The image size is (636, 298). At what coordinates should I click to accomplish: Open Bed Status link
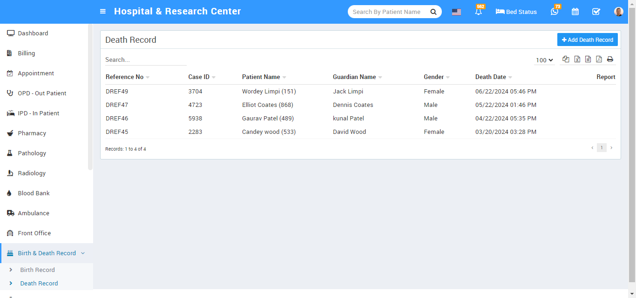coord(516,12)
